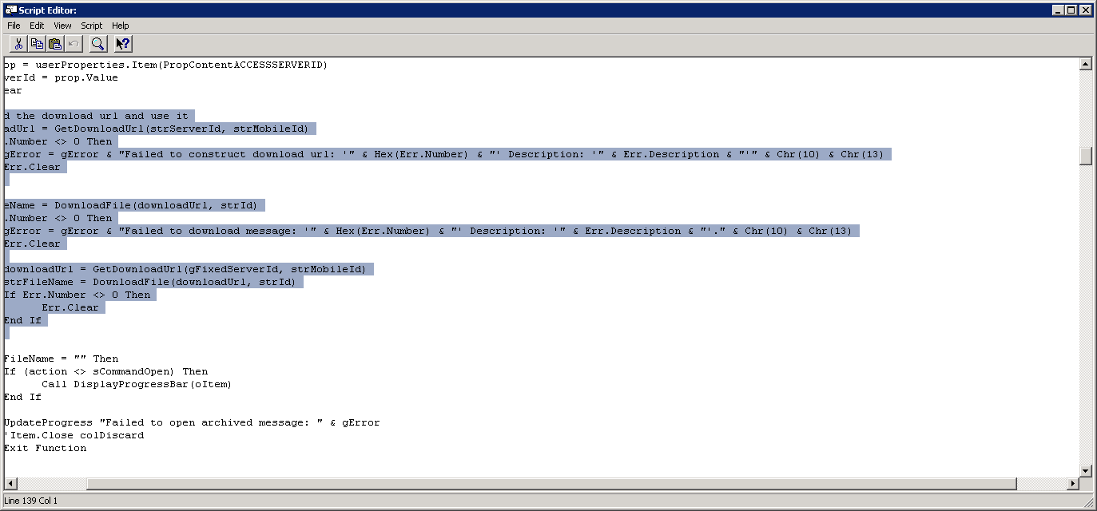Click the 'userProperties.Item(PropContentACCESSSERVERID)' line
This screenshot has height=511, width=1097.
pos(165,65)
